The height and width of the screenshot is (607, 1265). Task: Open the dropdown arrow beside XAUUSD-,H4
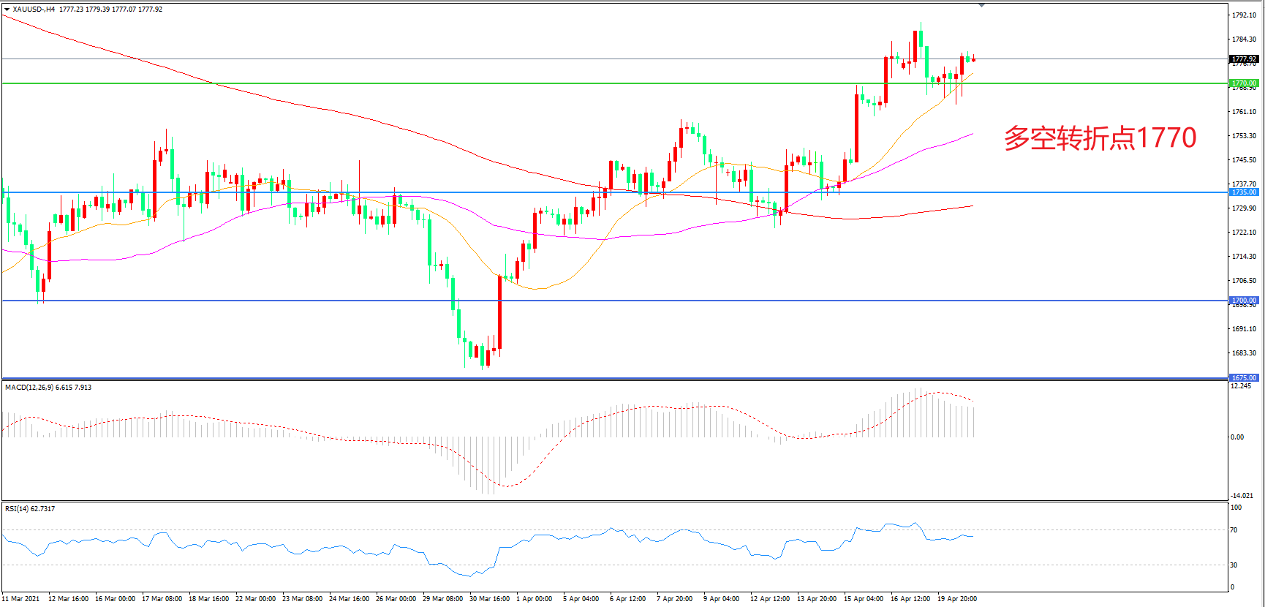(x=7, y=10)
